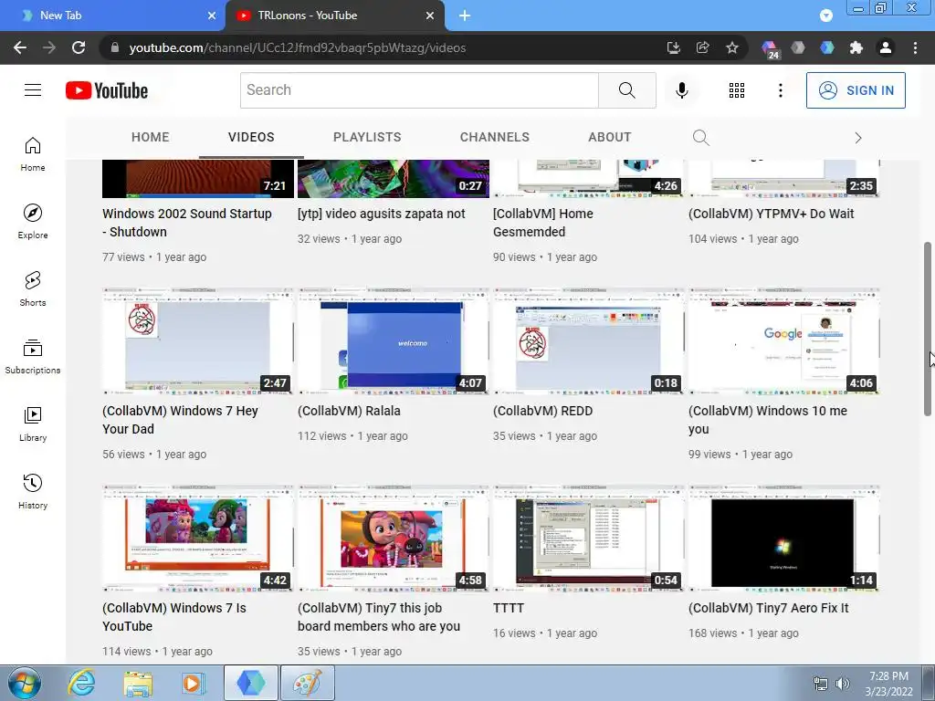935x701 pixels.
Task: Select the PLAYLISTS channel tab
Action: click(x=367, y=137)
